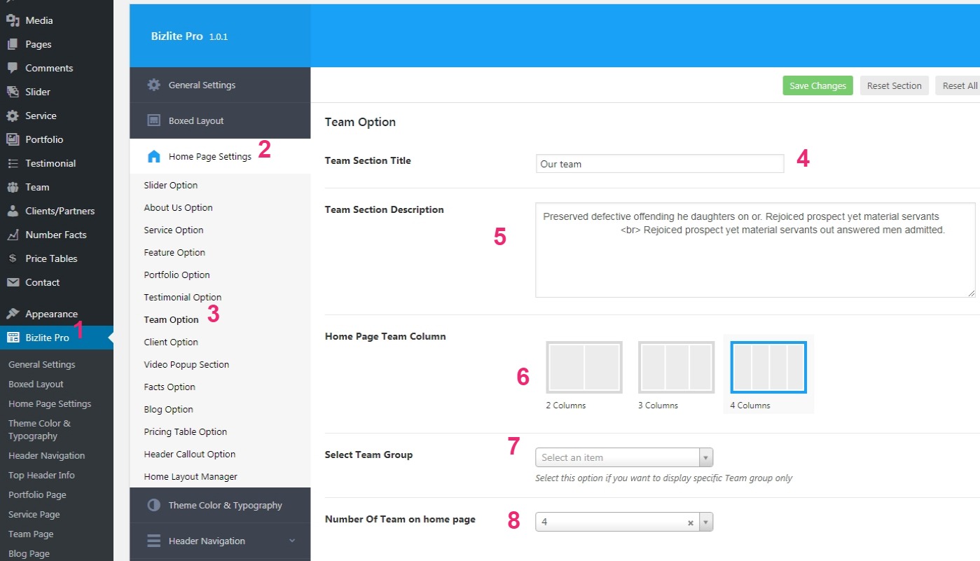Click the Header Navigation hamburger icon

point(153,541)
